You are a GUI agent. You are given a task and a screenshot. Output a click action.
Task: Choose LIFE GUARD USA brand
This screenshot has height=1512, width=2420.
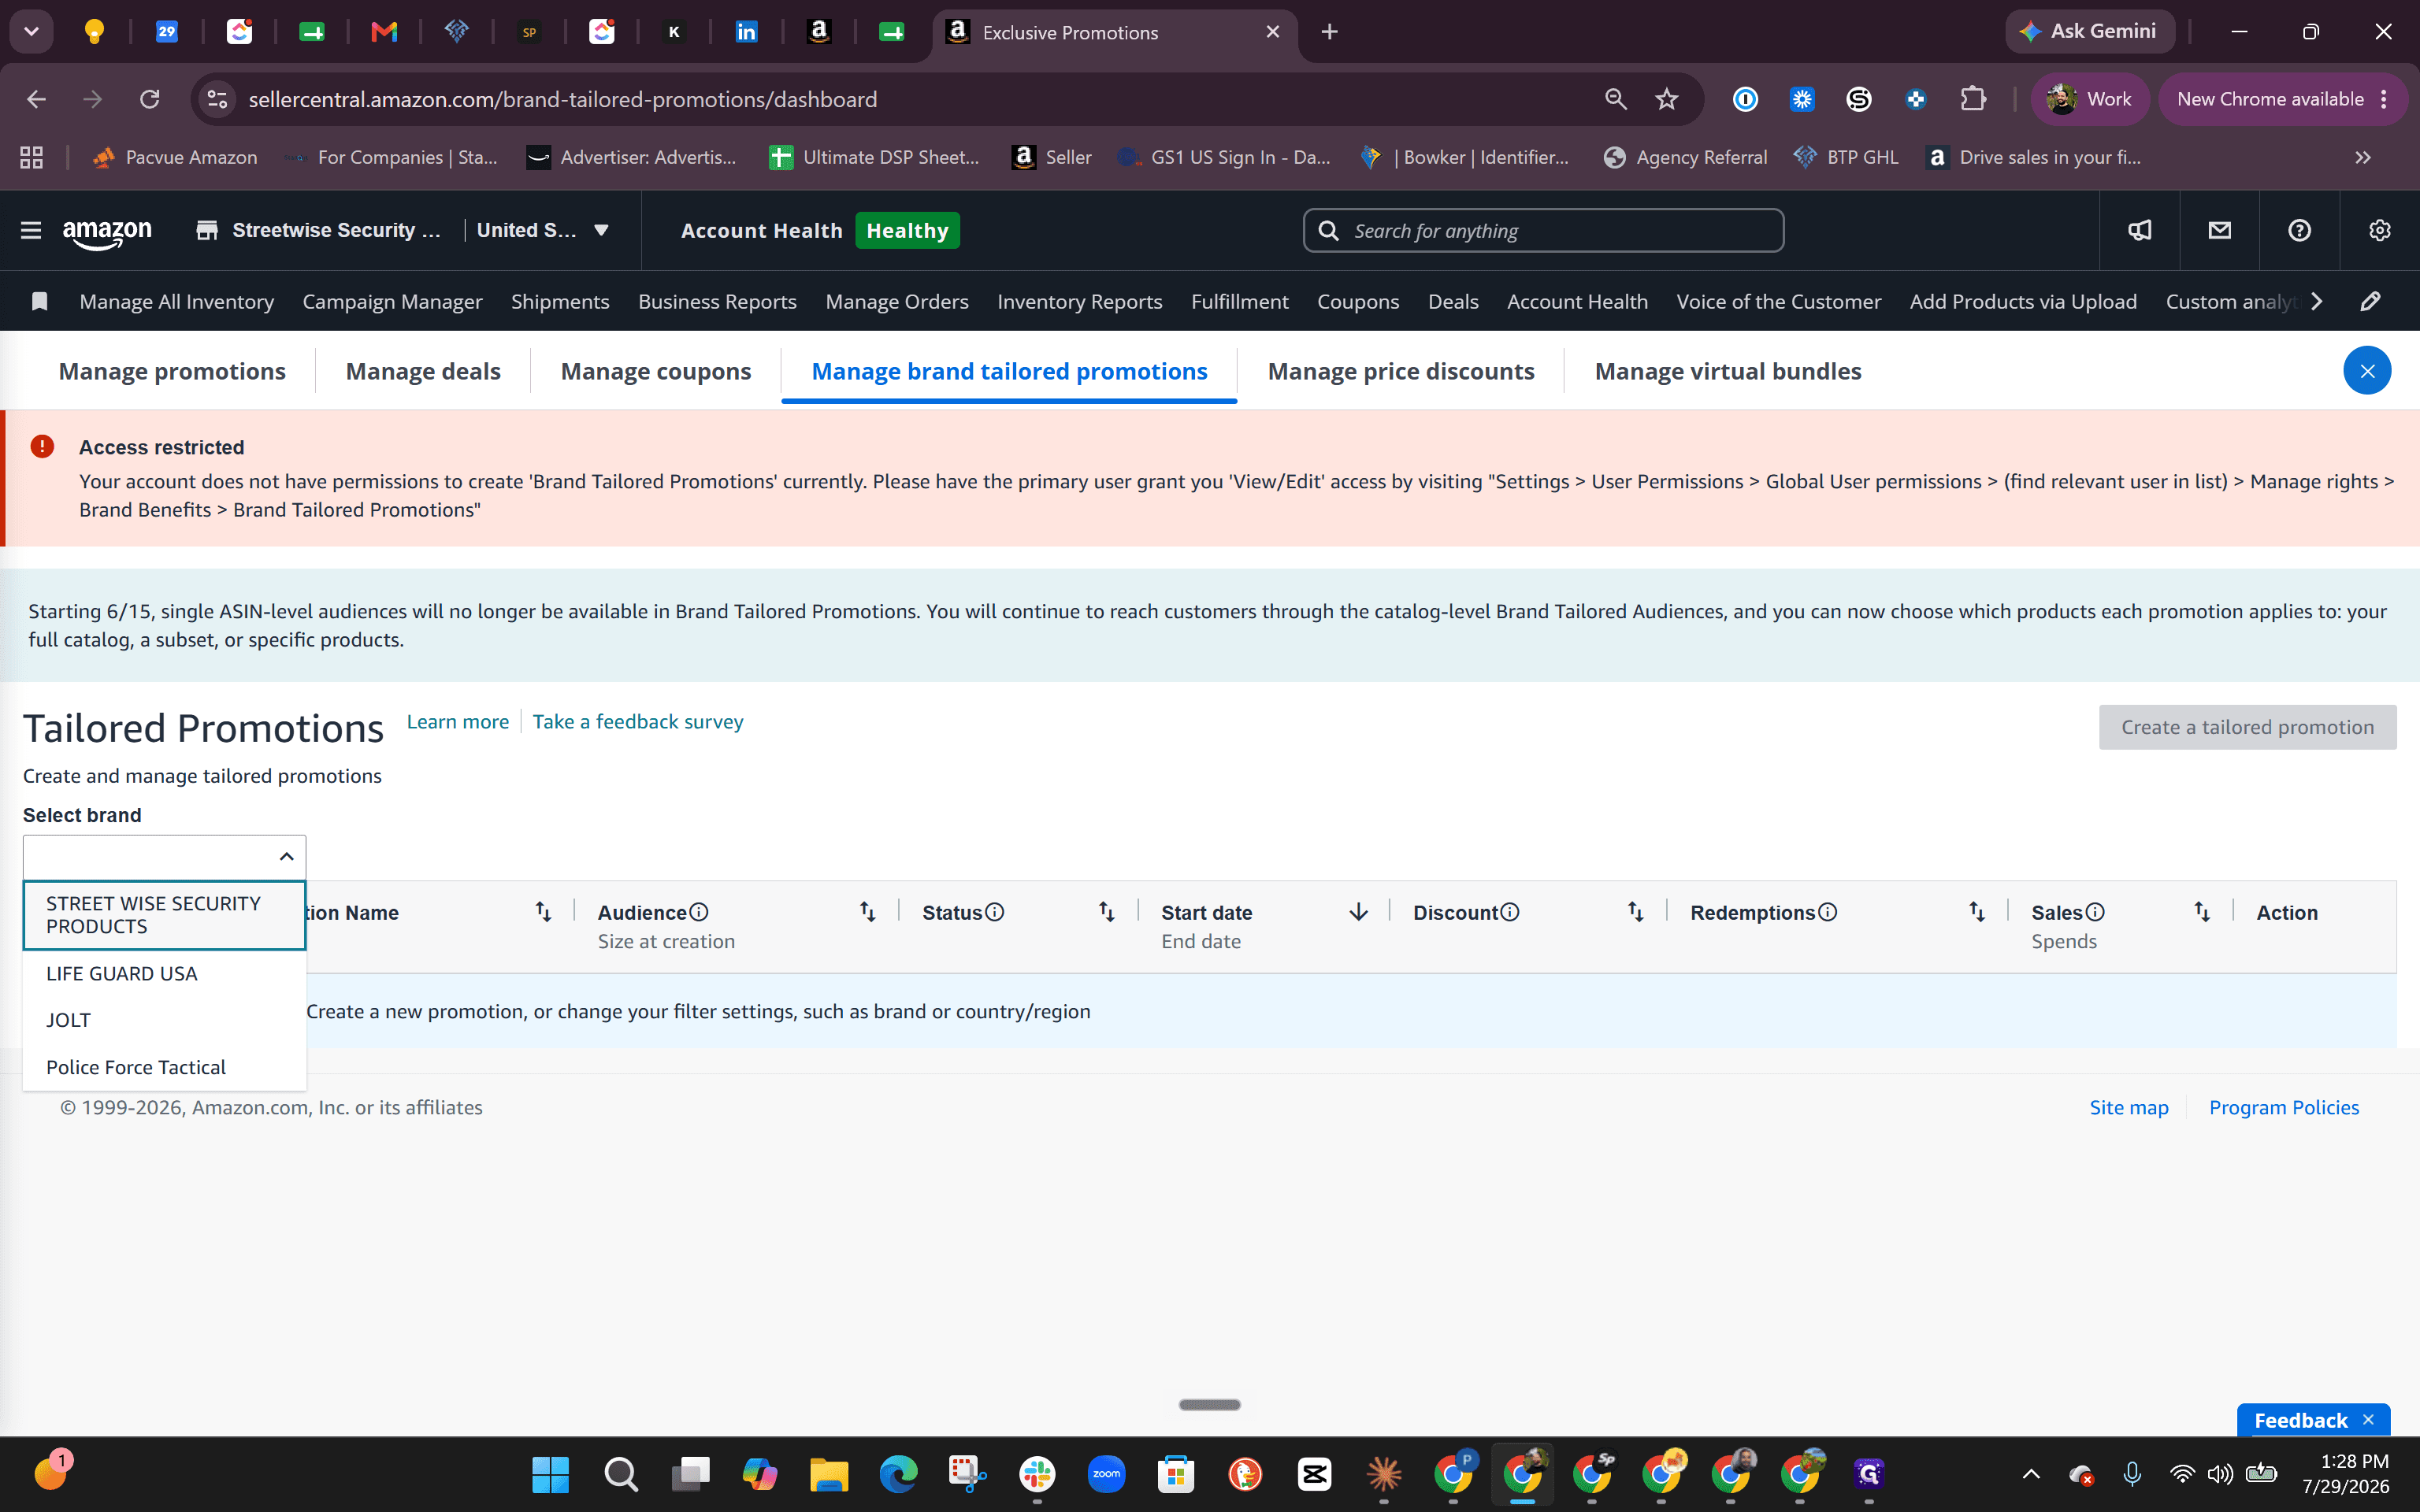click(164, 973)
